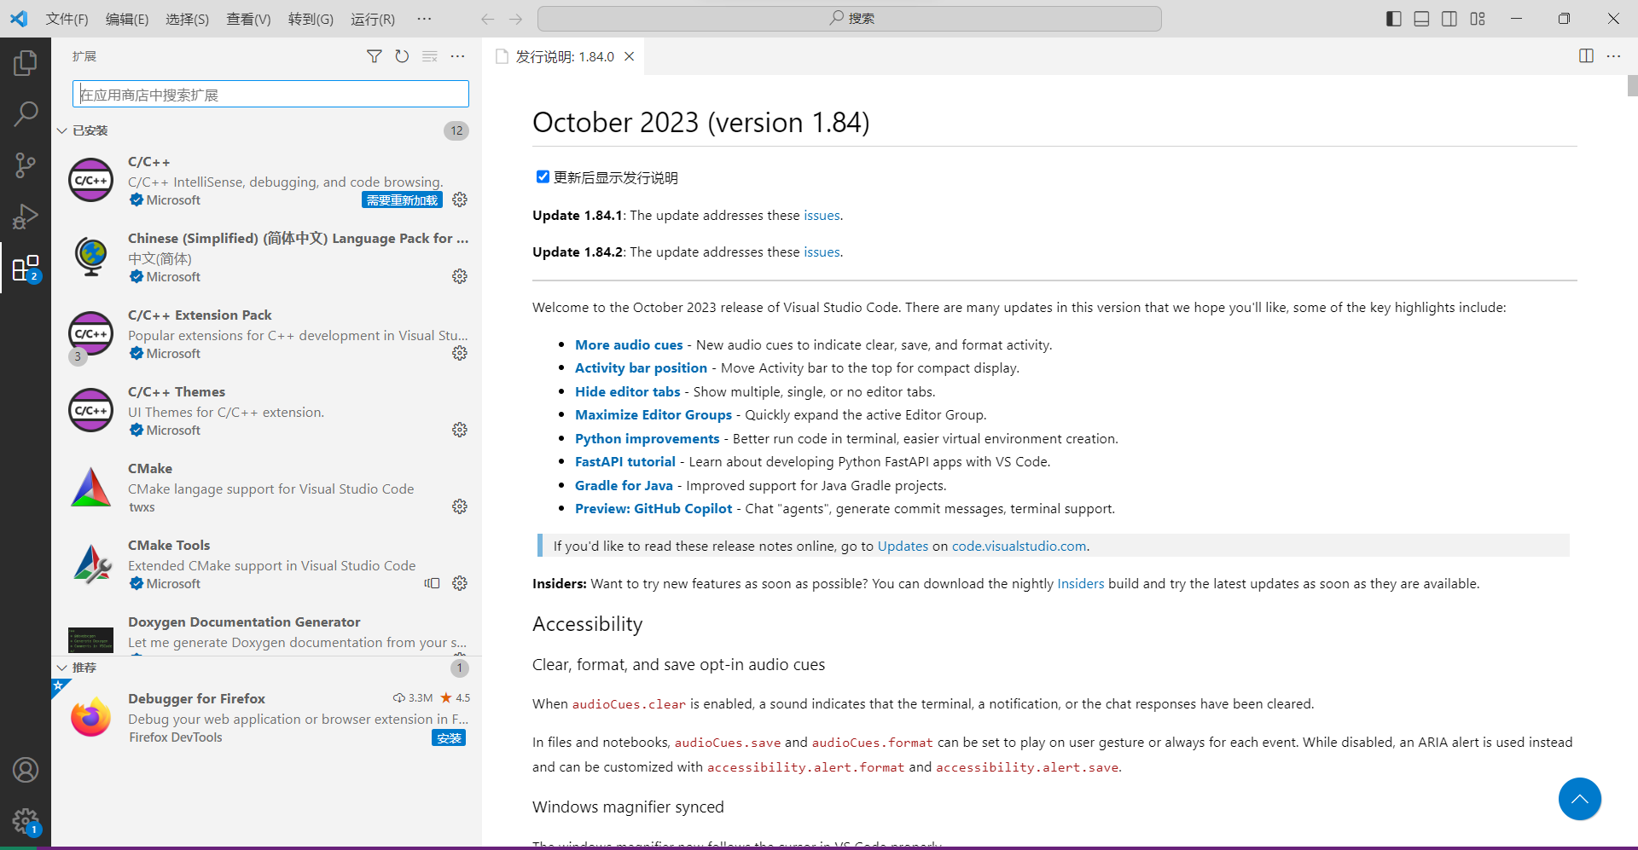This screenshot has width=1638, height=850.
Task: Open customize layout icon
Action: click(x=1478, y=19)
